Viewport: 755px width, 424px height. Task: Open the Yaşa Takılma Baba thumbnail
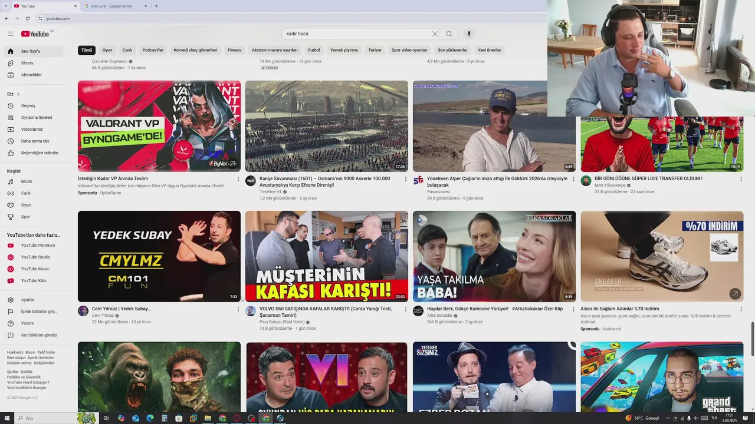[x=494, y=256]
